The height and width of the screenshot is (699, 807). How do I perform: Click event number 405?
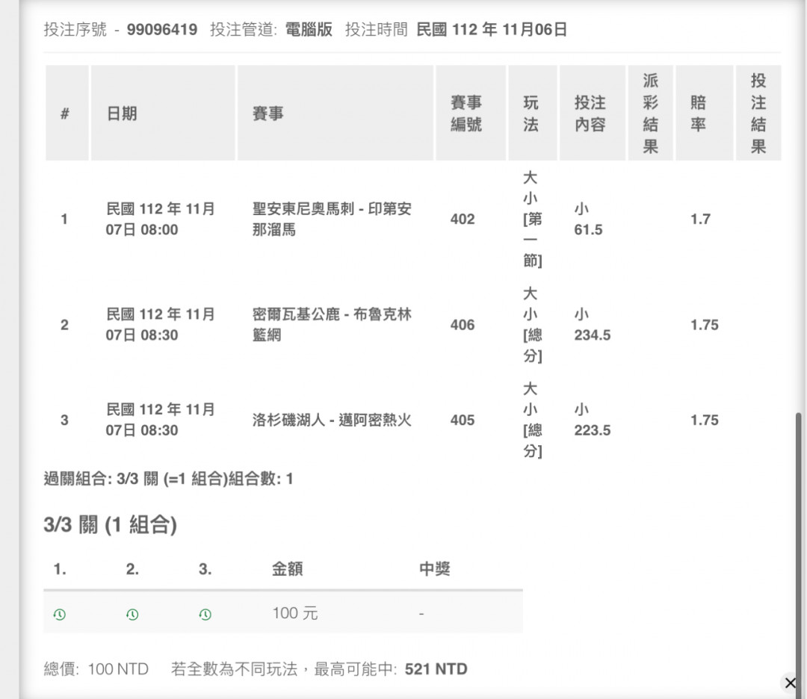[463, 420]
